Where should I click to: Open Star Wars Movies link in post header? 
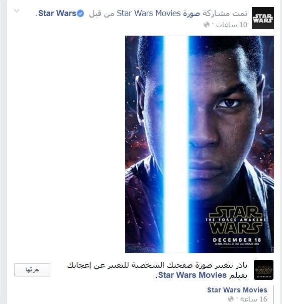coord(149,14)
